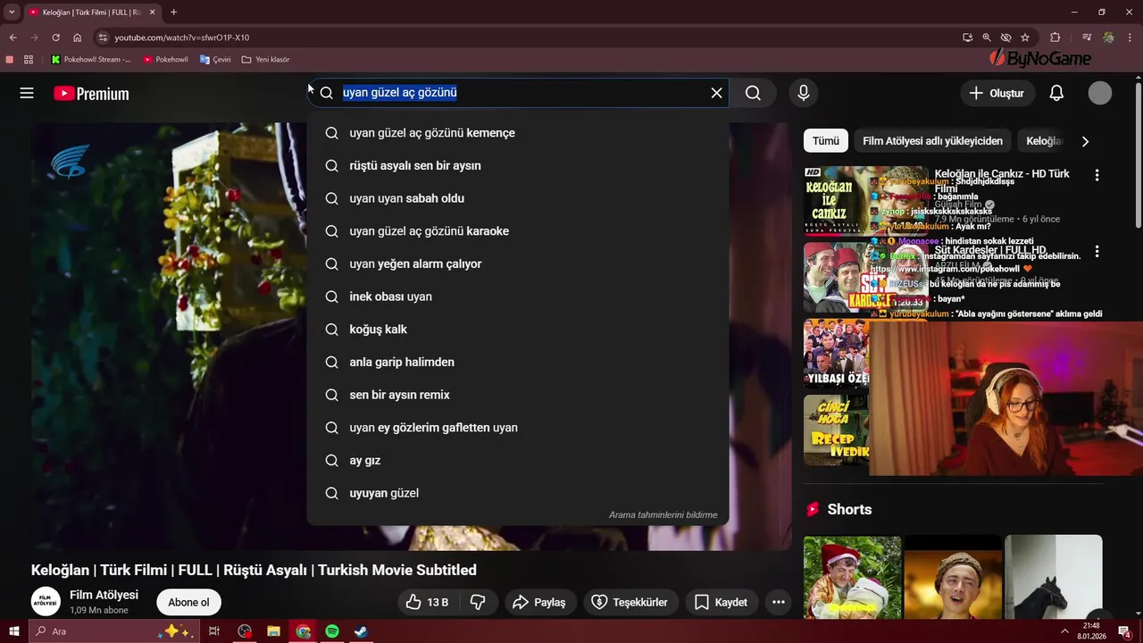Go to YouTube Premium home logo

91,94
